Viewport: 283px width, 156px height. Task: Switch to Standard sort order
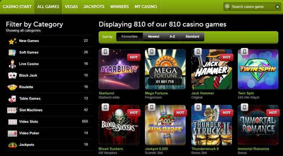(192, 37)
